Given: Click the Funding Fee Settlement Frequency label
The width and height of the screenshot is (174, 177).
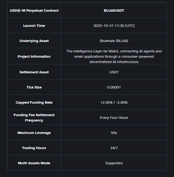Looking at the screenshot, I should point(34,118).
